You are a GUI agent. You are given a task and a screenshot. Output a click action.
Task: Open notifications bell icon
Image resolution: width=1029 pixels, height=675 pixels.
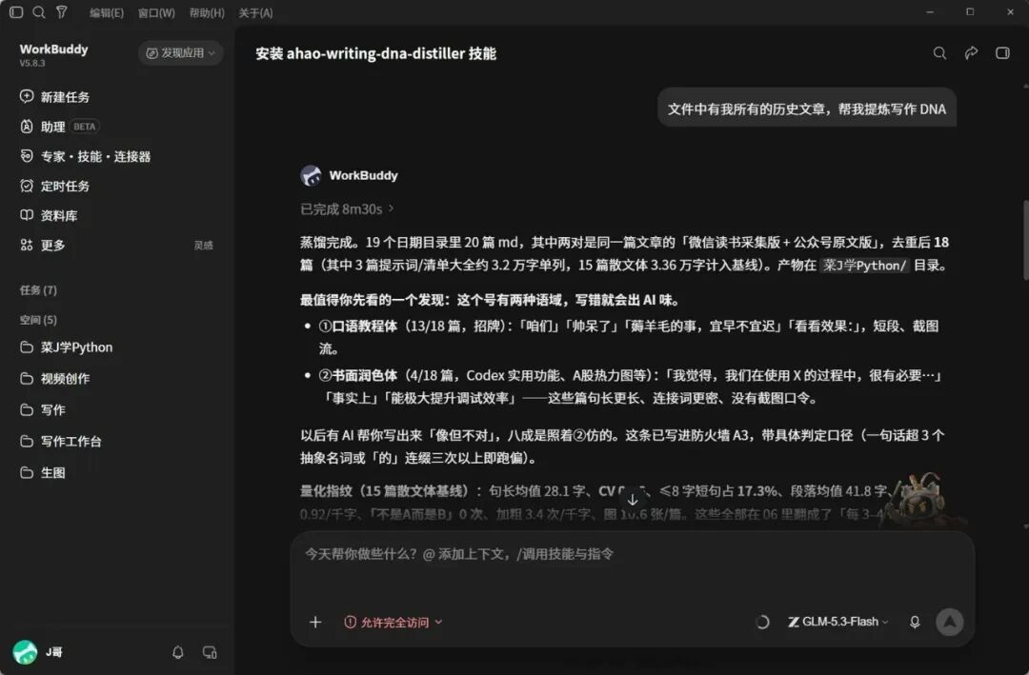coord(178,652)
